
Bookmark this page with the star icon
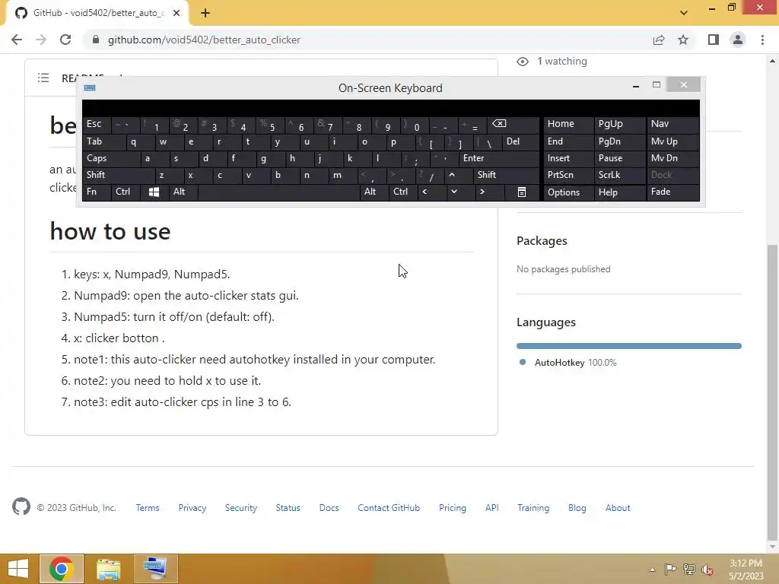click(683, 40)
